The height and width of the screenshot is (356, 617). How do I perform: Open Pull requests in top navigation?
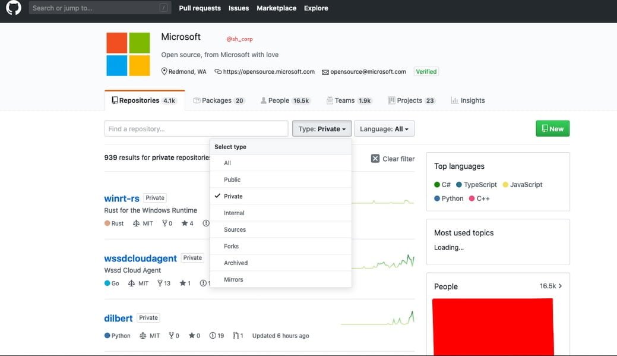pyautogui.click(x=200, y=8)
